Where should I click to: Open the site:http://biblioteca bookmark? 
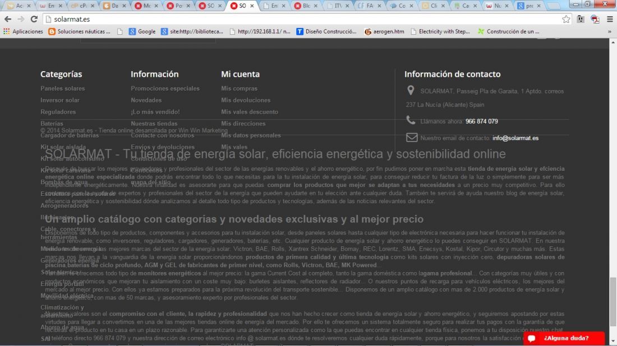(x=192, y=31)
